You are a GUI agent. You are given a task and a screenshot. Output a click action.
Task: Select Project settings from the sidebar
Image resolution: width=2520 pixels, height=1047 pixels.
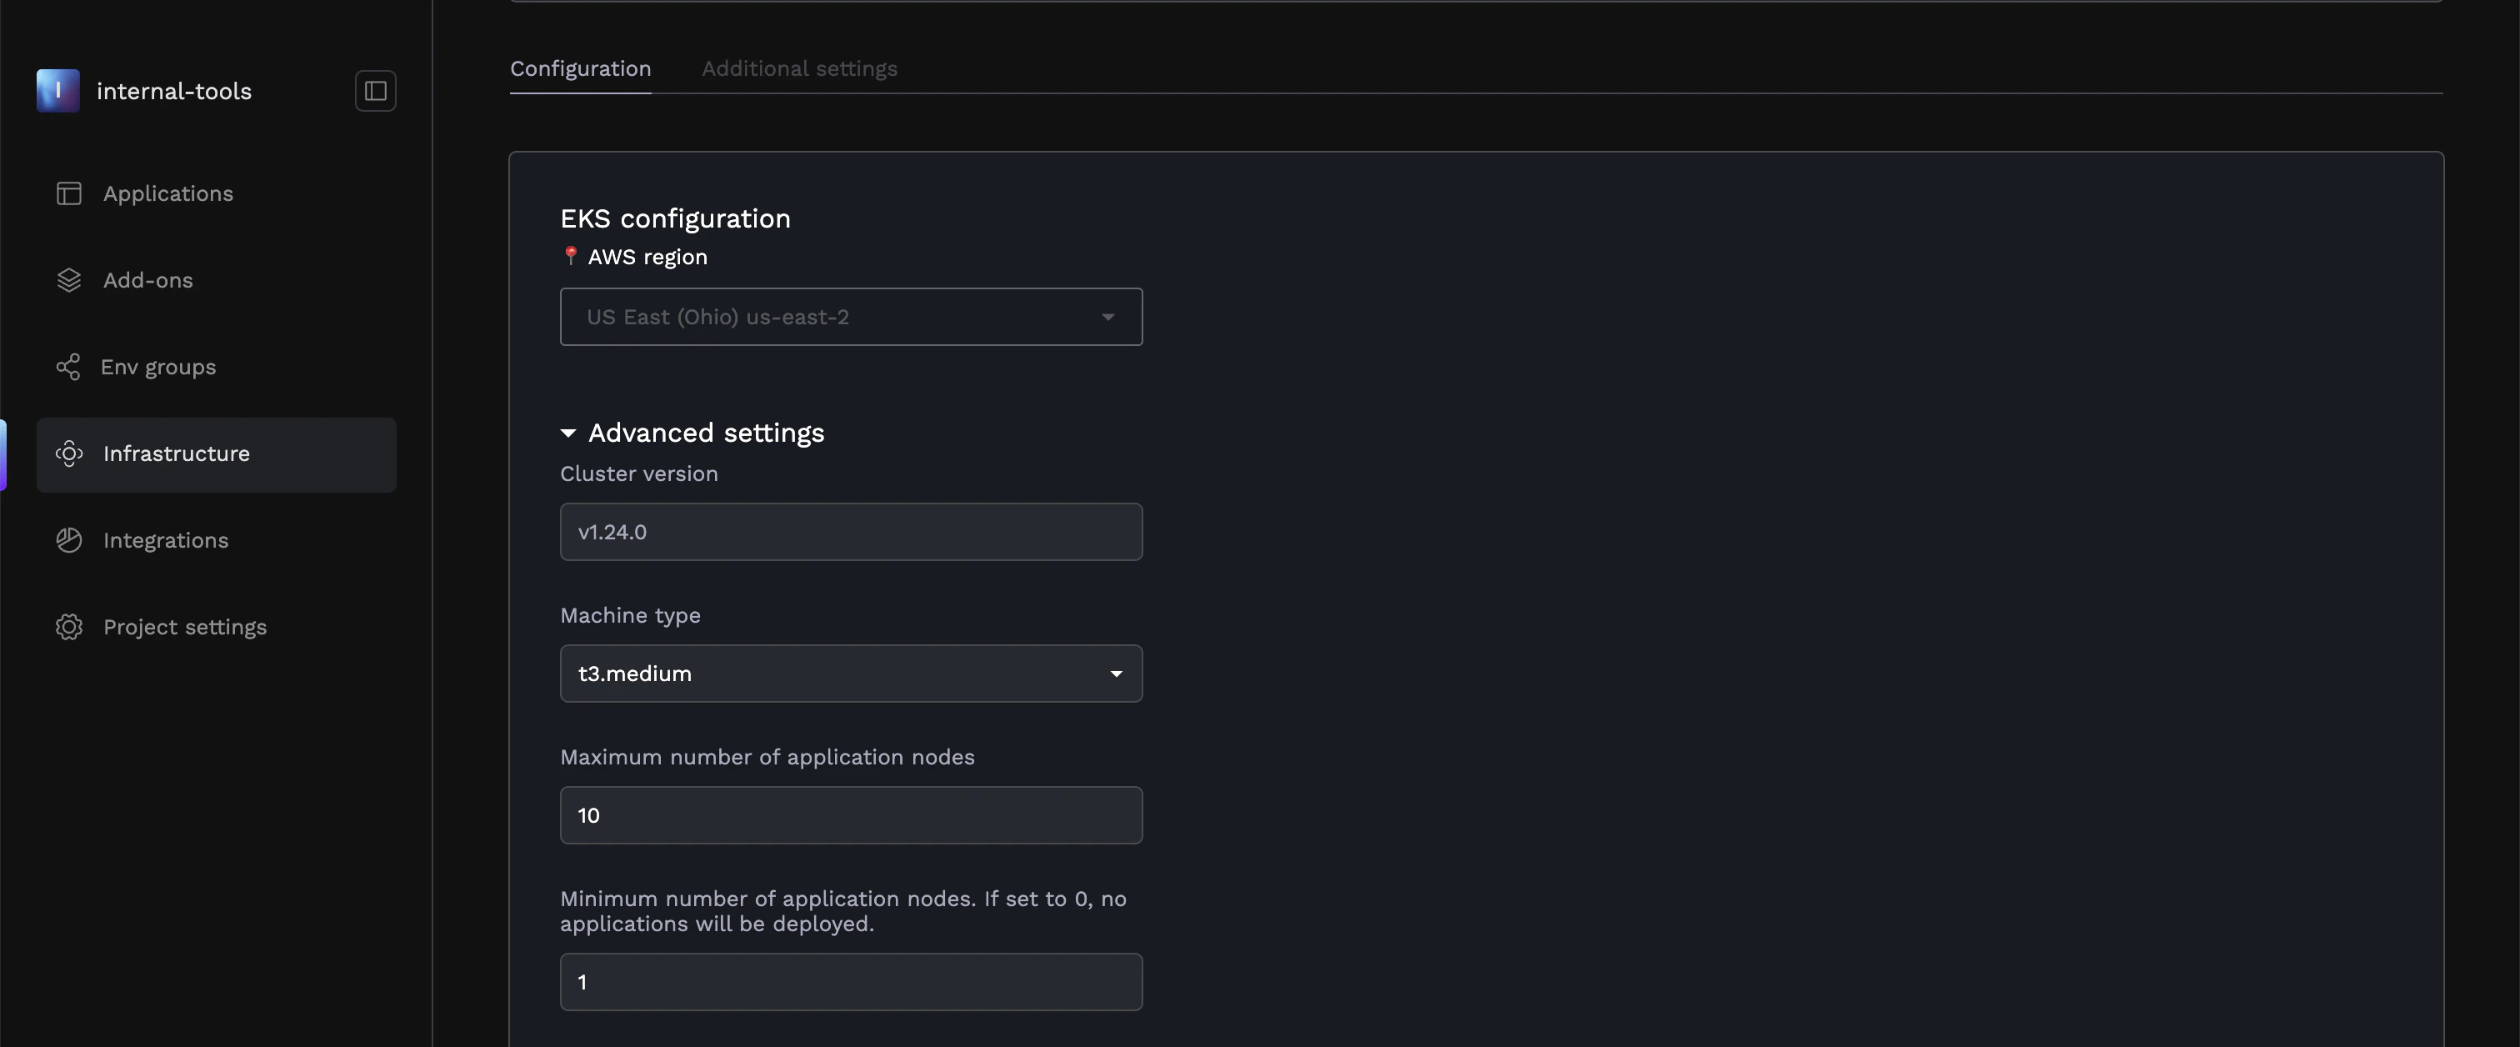184,626
